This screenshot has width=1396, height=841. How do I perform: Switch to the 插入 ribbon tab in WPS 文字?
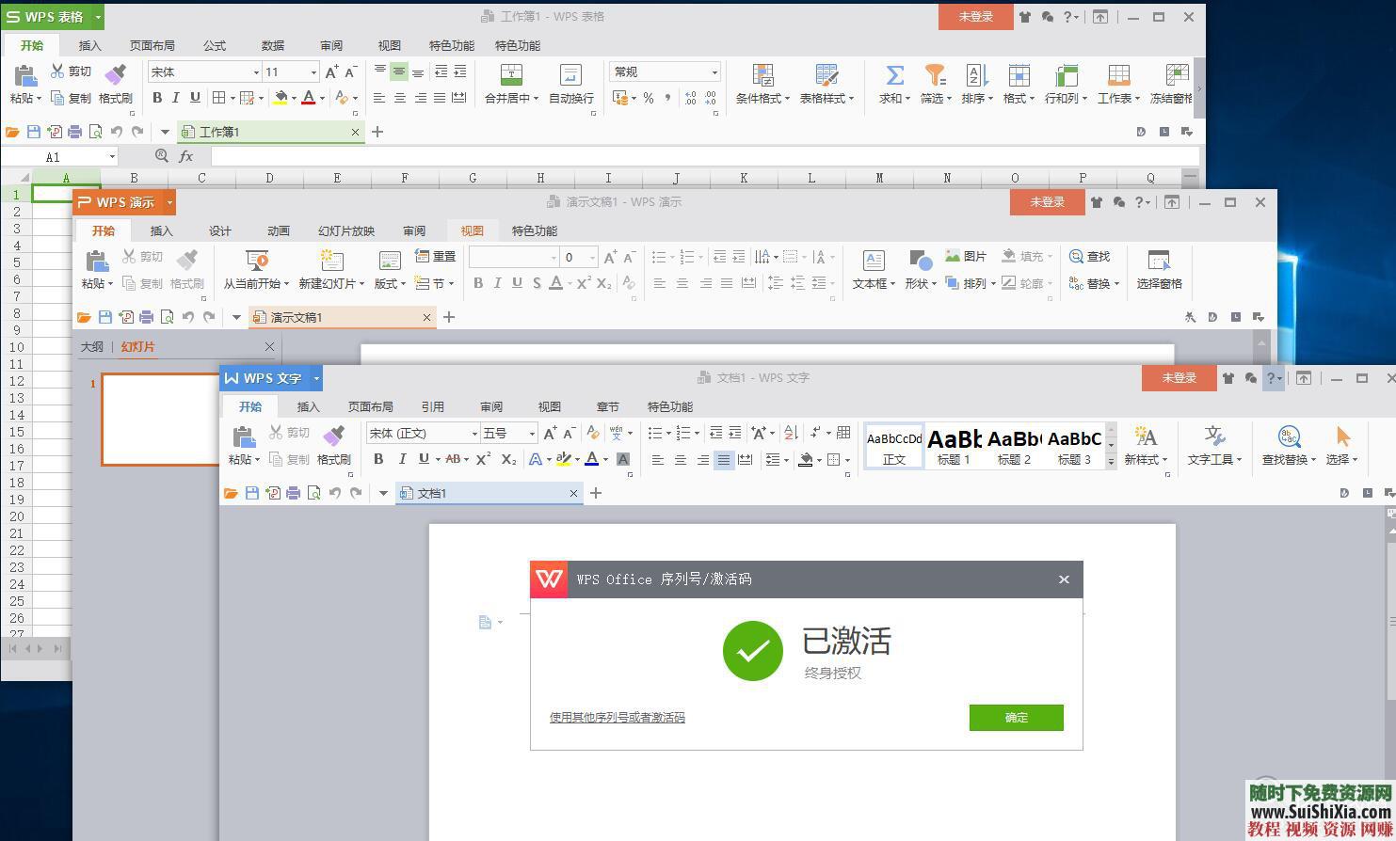308,406
